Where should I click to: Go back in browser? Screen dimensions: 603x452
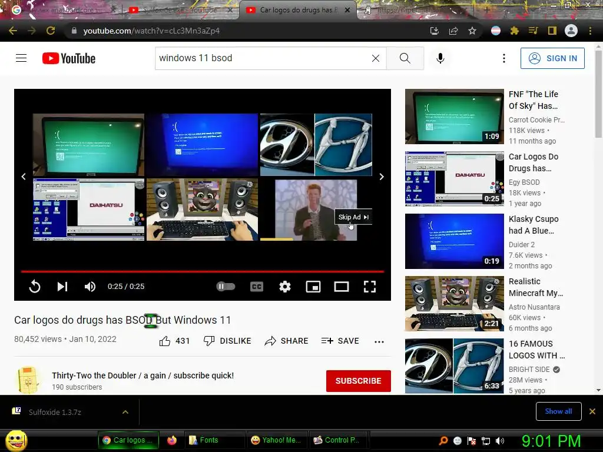13,31
